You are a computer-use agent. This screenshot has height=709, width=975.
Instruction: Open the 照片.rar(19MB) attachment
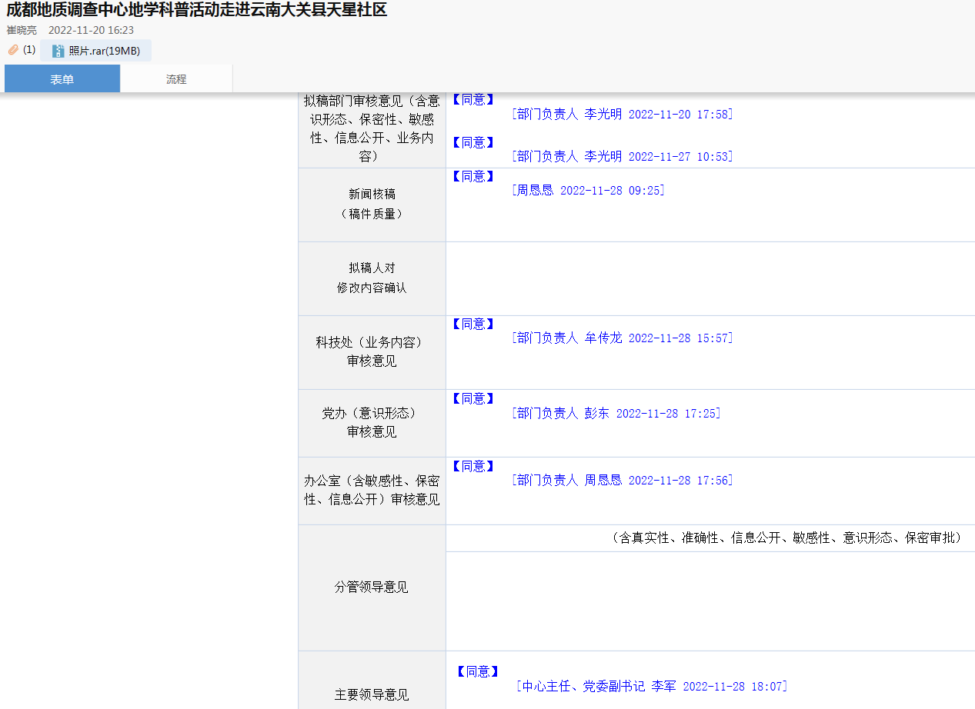coord(104,52)
